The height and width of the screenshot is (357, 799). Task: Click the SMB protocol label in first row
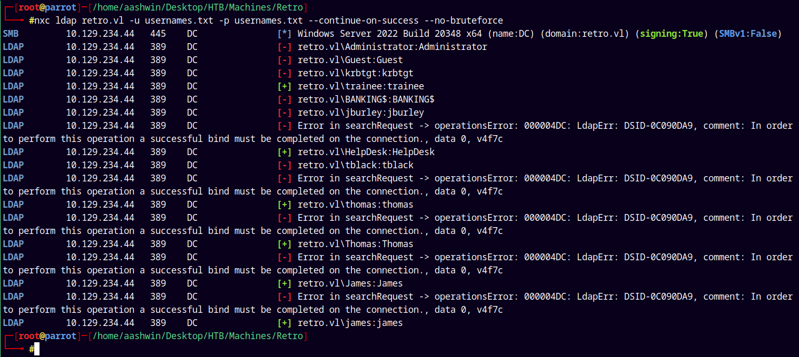11,34
